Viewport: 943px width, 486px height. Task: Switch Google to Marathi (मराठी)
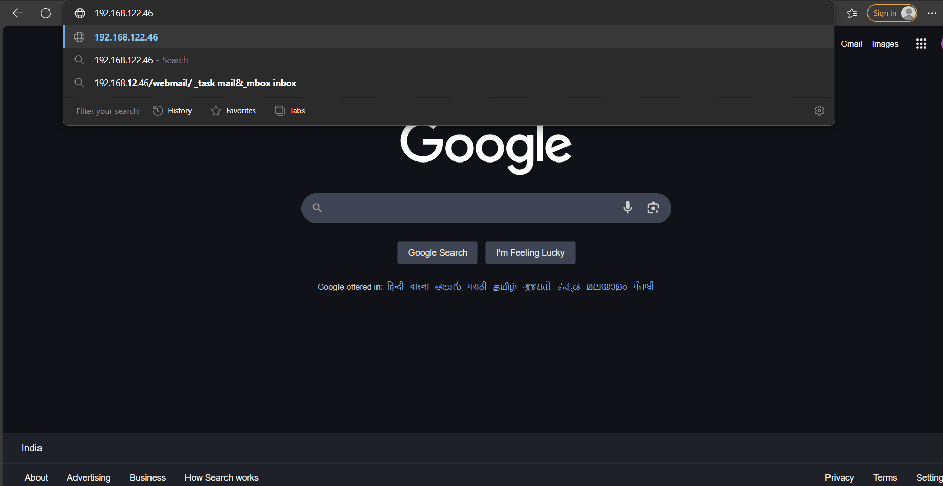coord(477,287)
